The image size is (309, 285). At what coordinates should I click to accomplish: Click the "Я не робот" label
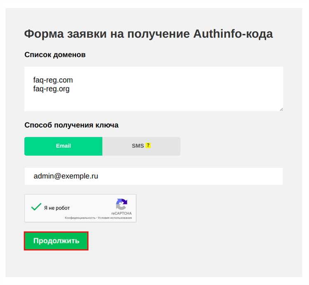coord(57,208)
